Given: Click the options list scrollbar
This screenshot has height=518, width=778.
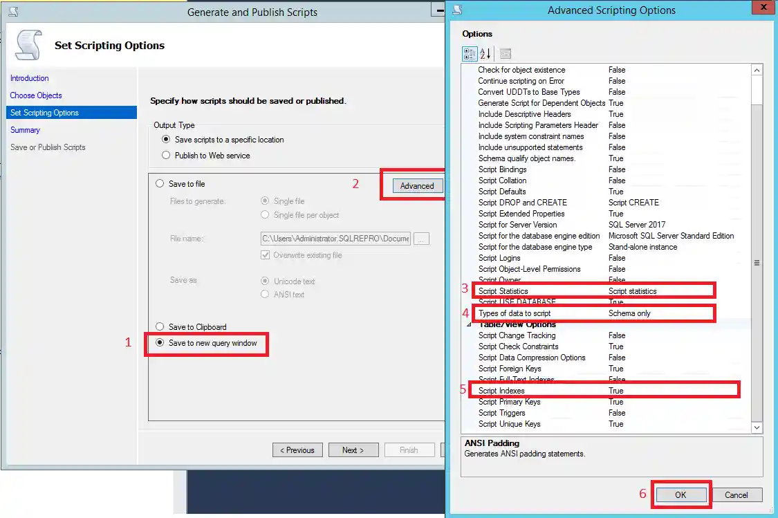Looking at the screenshot, I should [757, 263].
